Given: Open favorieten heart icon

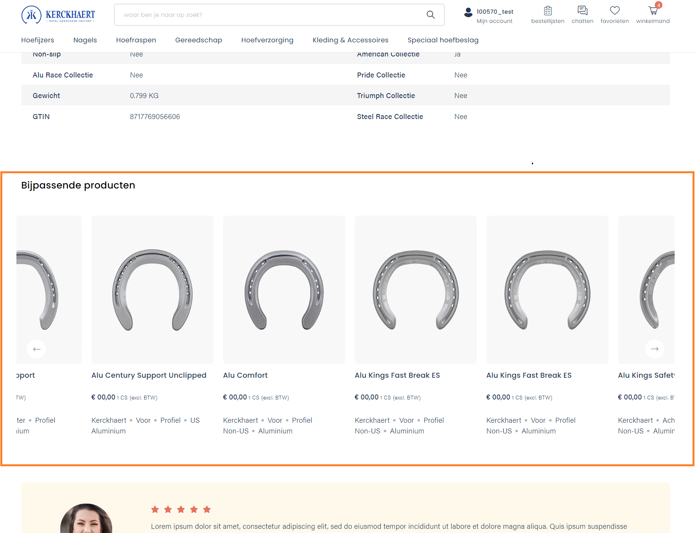Looking at the screenshot, I should point(614,11).
